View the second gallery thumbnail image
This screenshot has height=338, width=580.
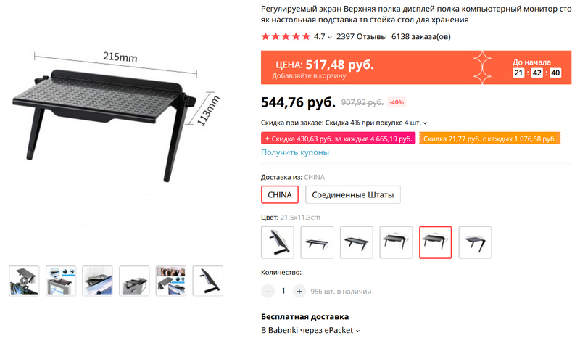tap(61, 281)
